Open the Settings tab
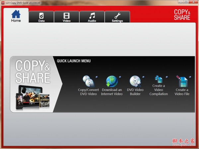 pos(117,17)
